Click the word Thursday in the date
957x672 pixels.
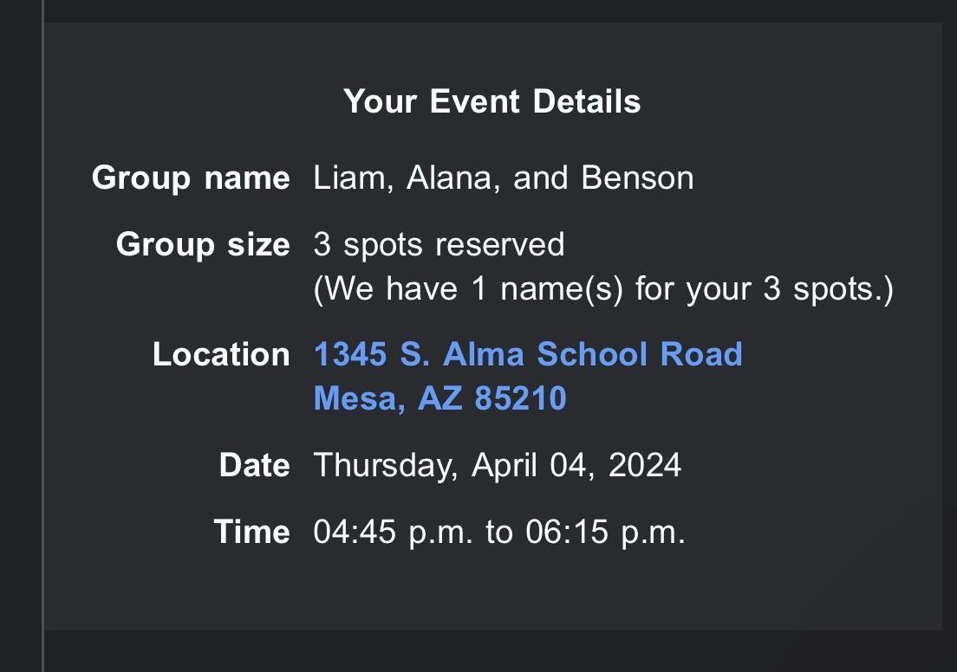(384, 465)
